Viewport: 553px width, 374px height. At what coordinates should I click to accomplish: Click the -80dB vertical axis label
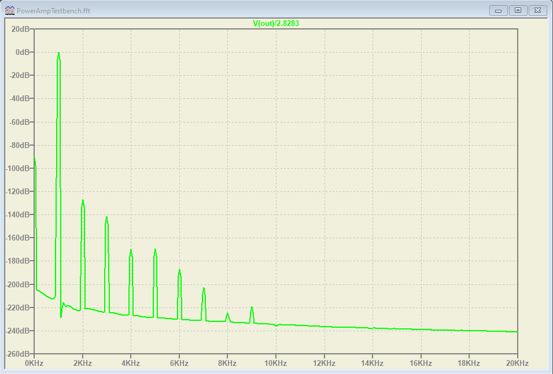(x=20, y=145)
